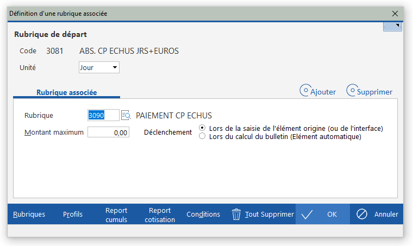Screen dimensions: 413x246
Task: Select trigger on saisie de l'élément origine
Action: pyautogui.click(x=202, y=128)
